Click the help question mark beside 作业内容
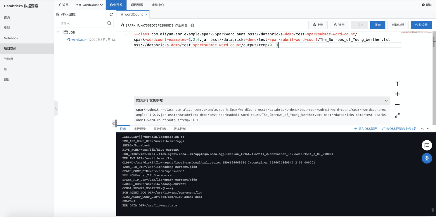 pyautogui.click(x=192, y=25)
